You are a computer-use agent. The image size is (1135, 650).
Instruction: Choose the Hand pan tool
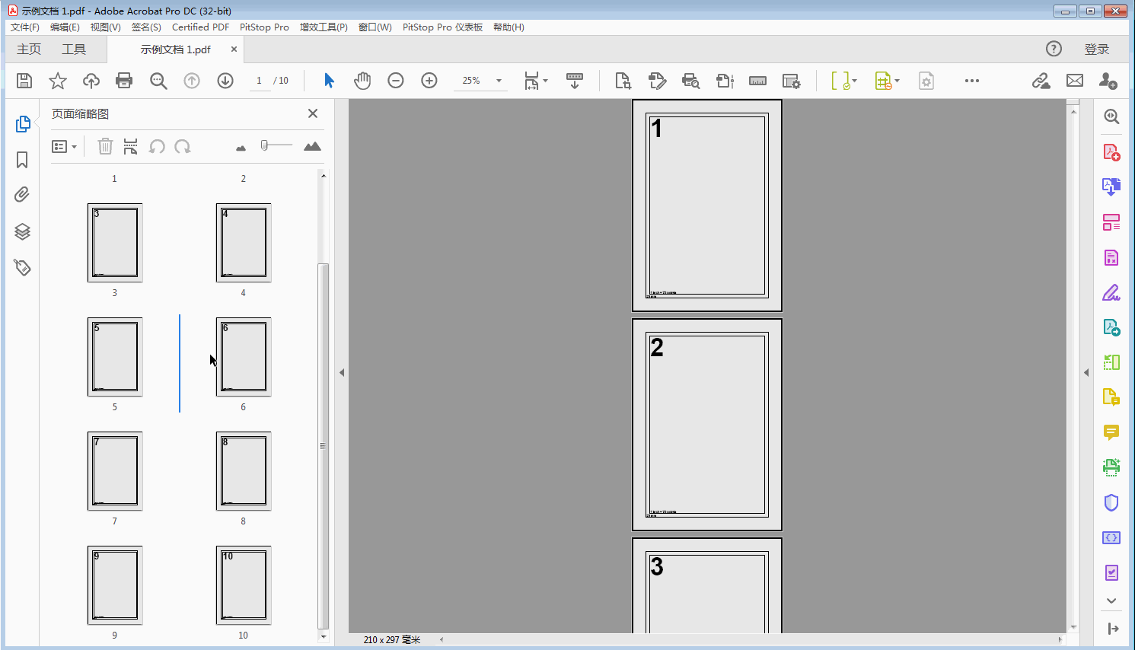coord(362,81)
